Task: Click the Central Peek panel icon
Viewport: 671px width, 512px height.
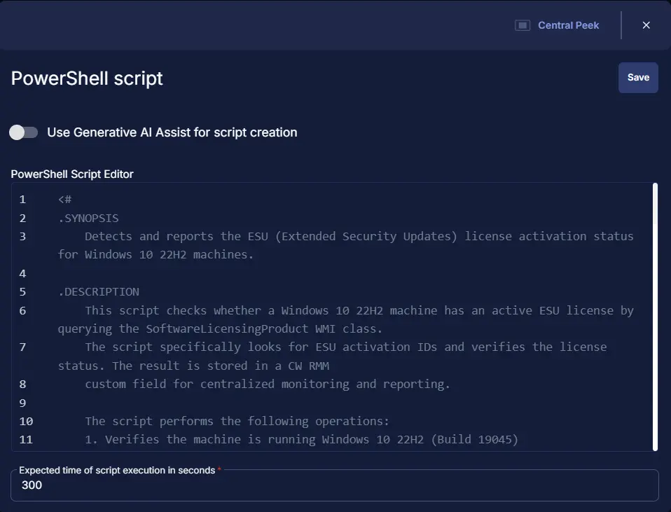Action: [x=522, y=25]
